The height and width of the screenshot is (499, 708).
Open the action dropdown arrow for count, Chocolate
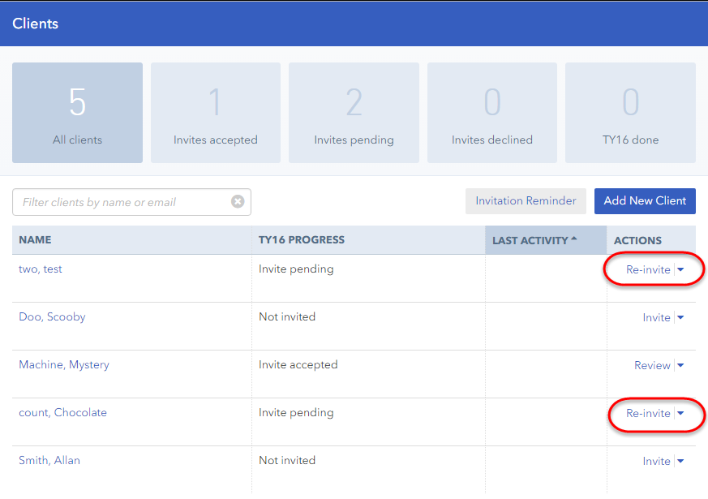tap(680, 413)
